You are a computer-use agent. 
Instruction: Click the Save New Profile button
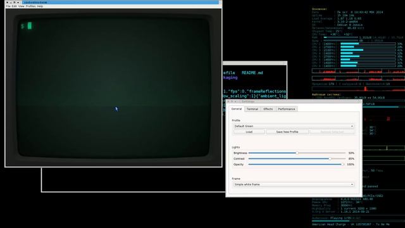pos(287,132)
